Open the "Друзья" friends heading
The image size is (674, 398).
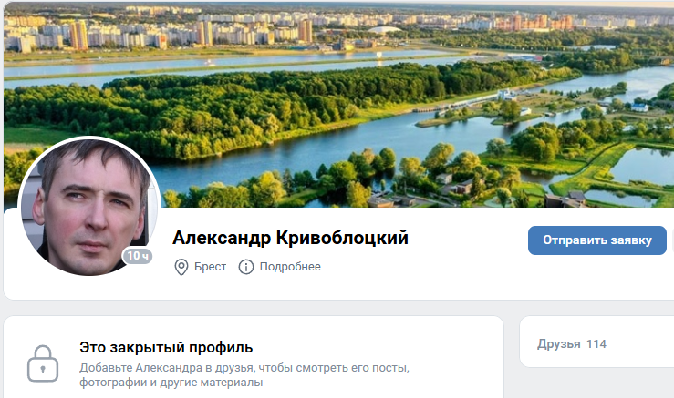(559, 344)
